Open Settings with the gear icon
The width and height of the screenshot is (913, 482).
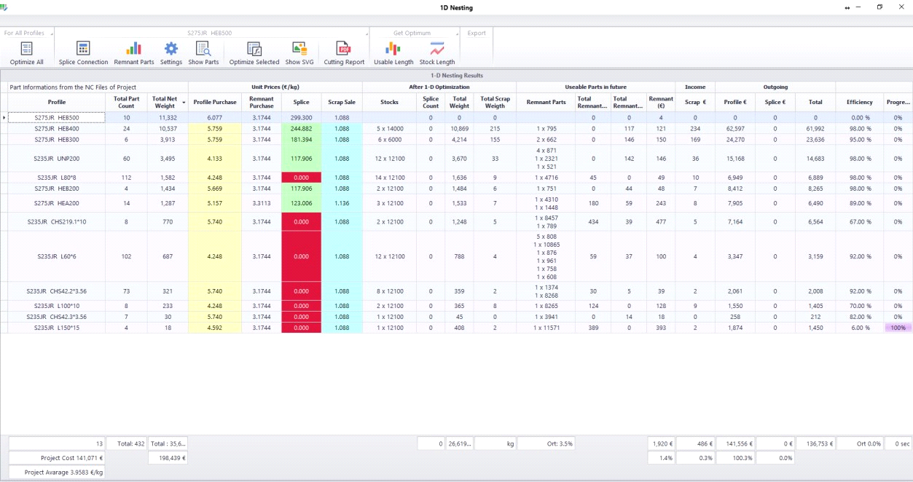pyautogui.click(x=171, y=50)
